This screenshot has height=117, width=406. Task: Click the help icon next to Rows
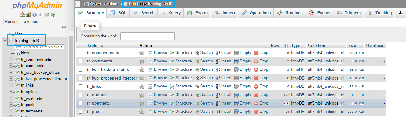tap(286, 46)
